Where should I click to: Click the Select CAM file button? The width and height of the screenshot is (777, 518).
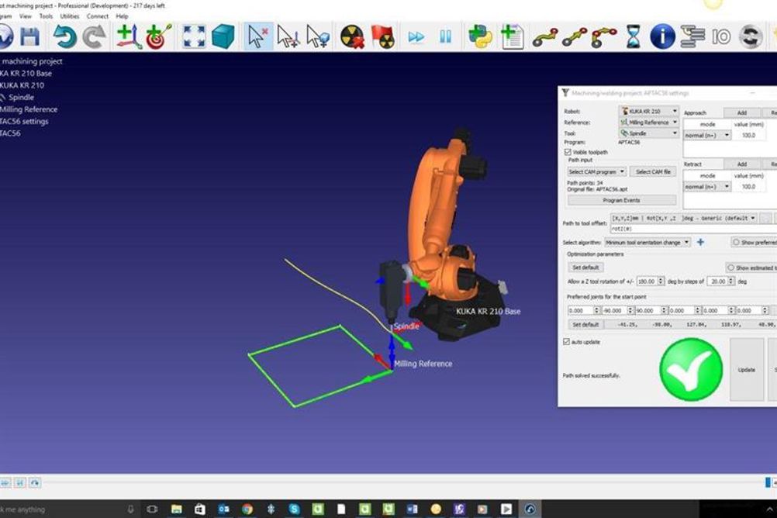pyautogui.click(x=653, y=171)
